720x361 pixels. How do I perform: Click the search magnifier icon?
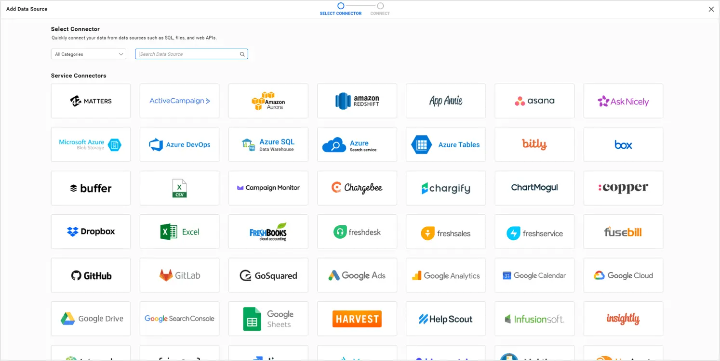(242, 54)
